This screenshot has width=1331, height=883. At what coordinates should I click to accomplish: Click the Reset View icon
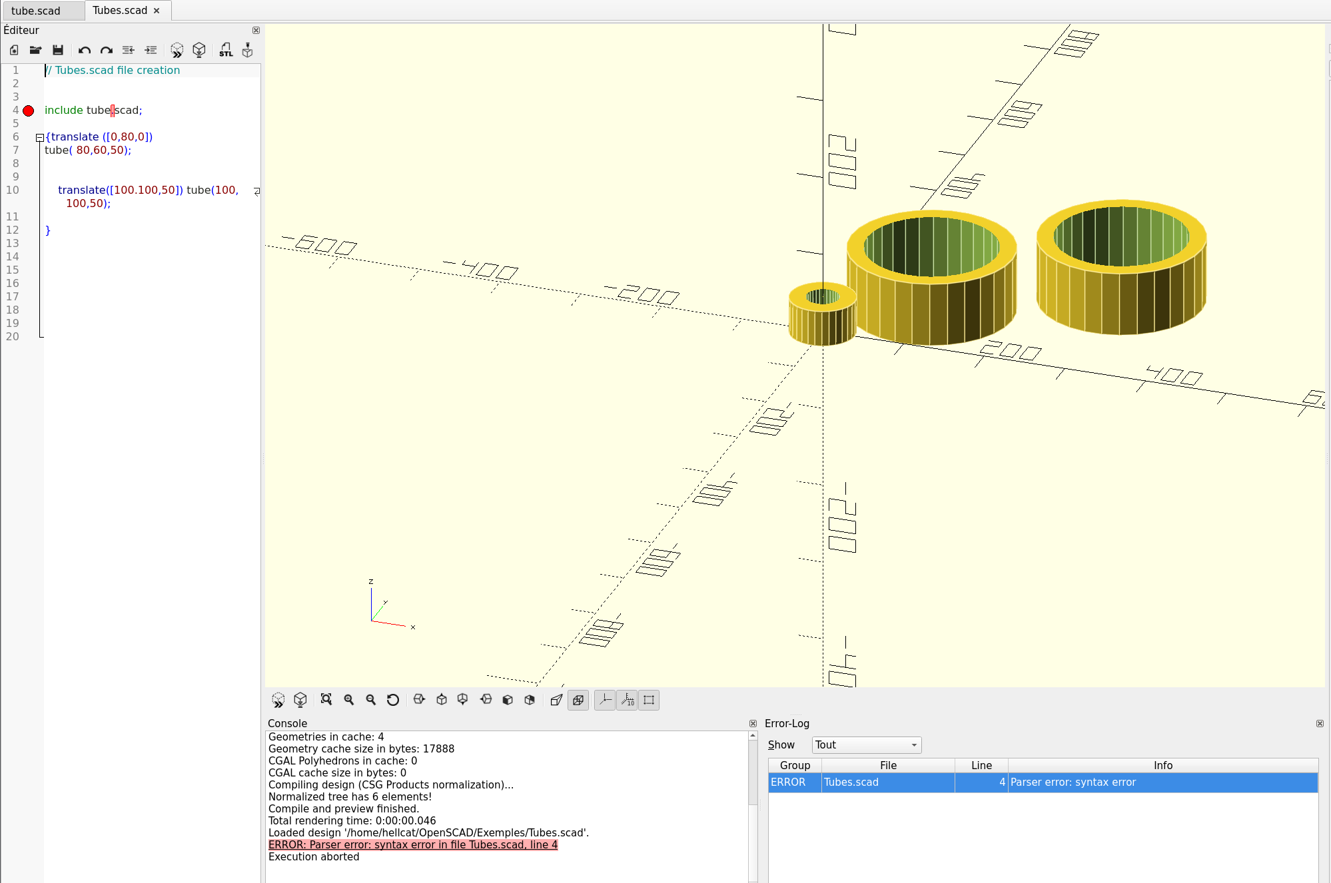pyautogui.click(x=393, y=699)
